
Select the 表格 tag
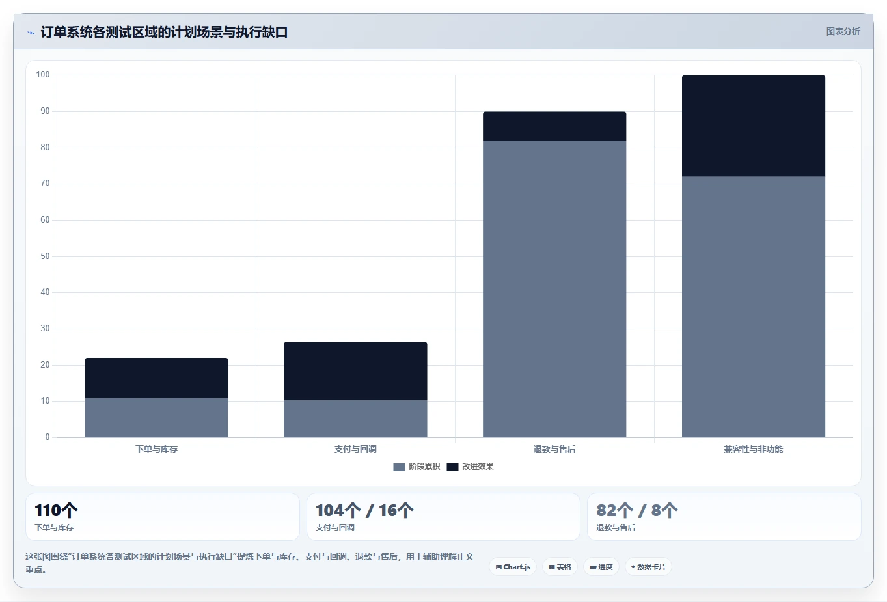(x=560, y=567)
